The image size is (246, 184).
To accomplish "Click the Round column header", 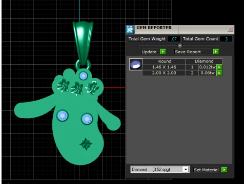I will pyautogui.click(x=165, y=61).
